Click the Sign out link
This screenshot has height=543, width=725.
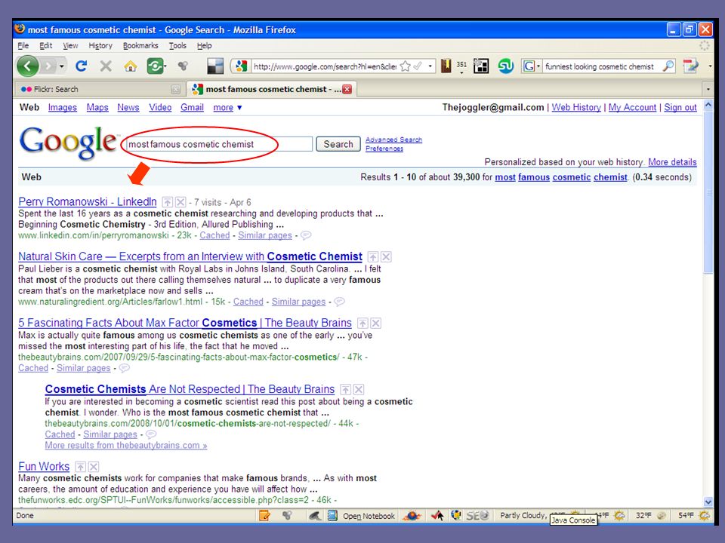680,108
